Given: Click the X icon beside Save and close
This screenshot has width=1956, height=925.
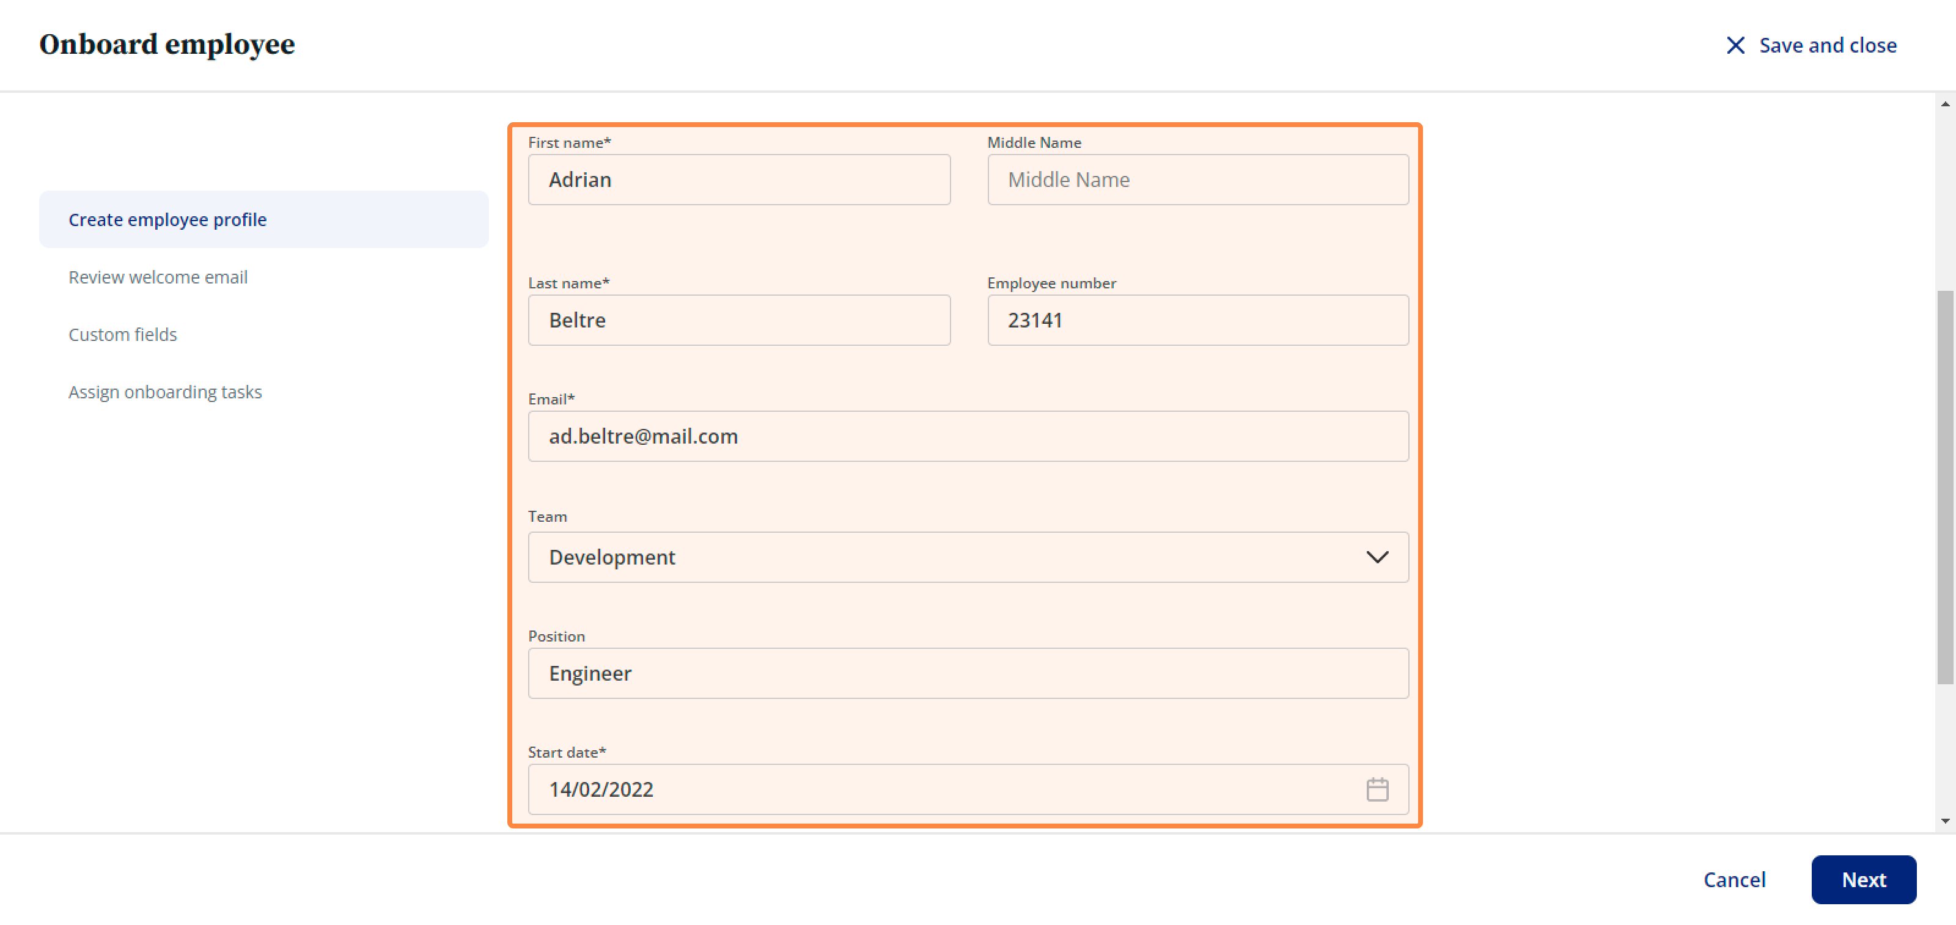Looking at the screenshot, I should tap(1735, 45).
